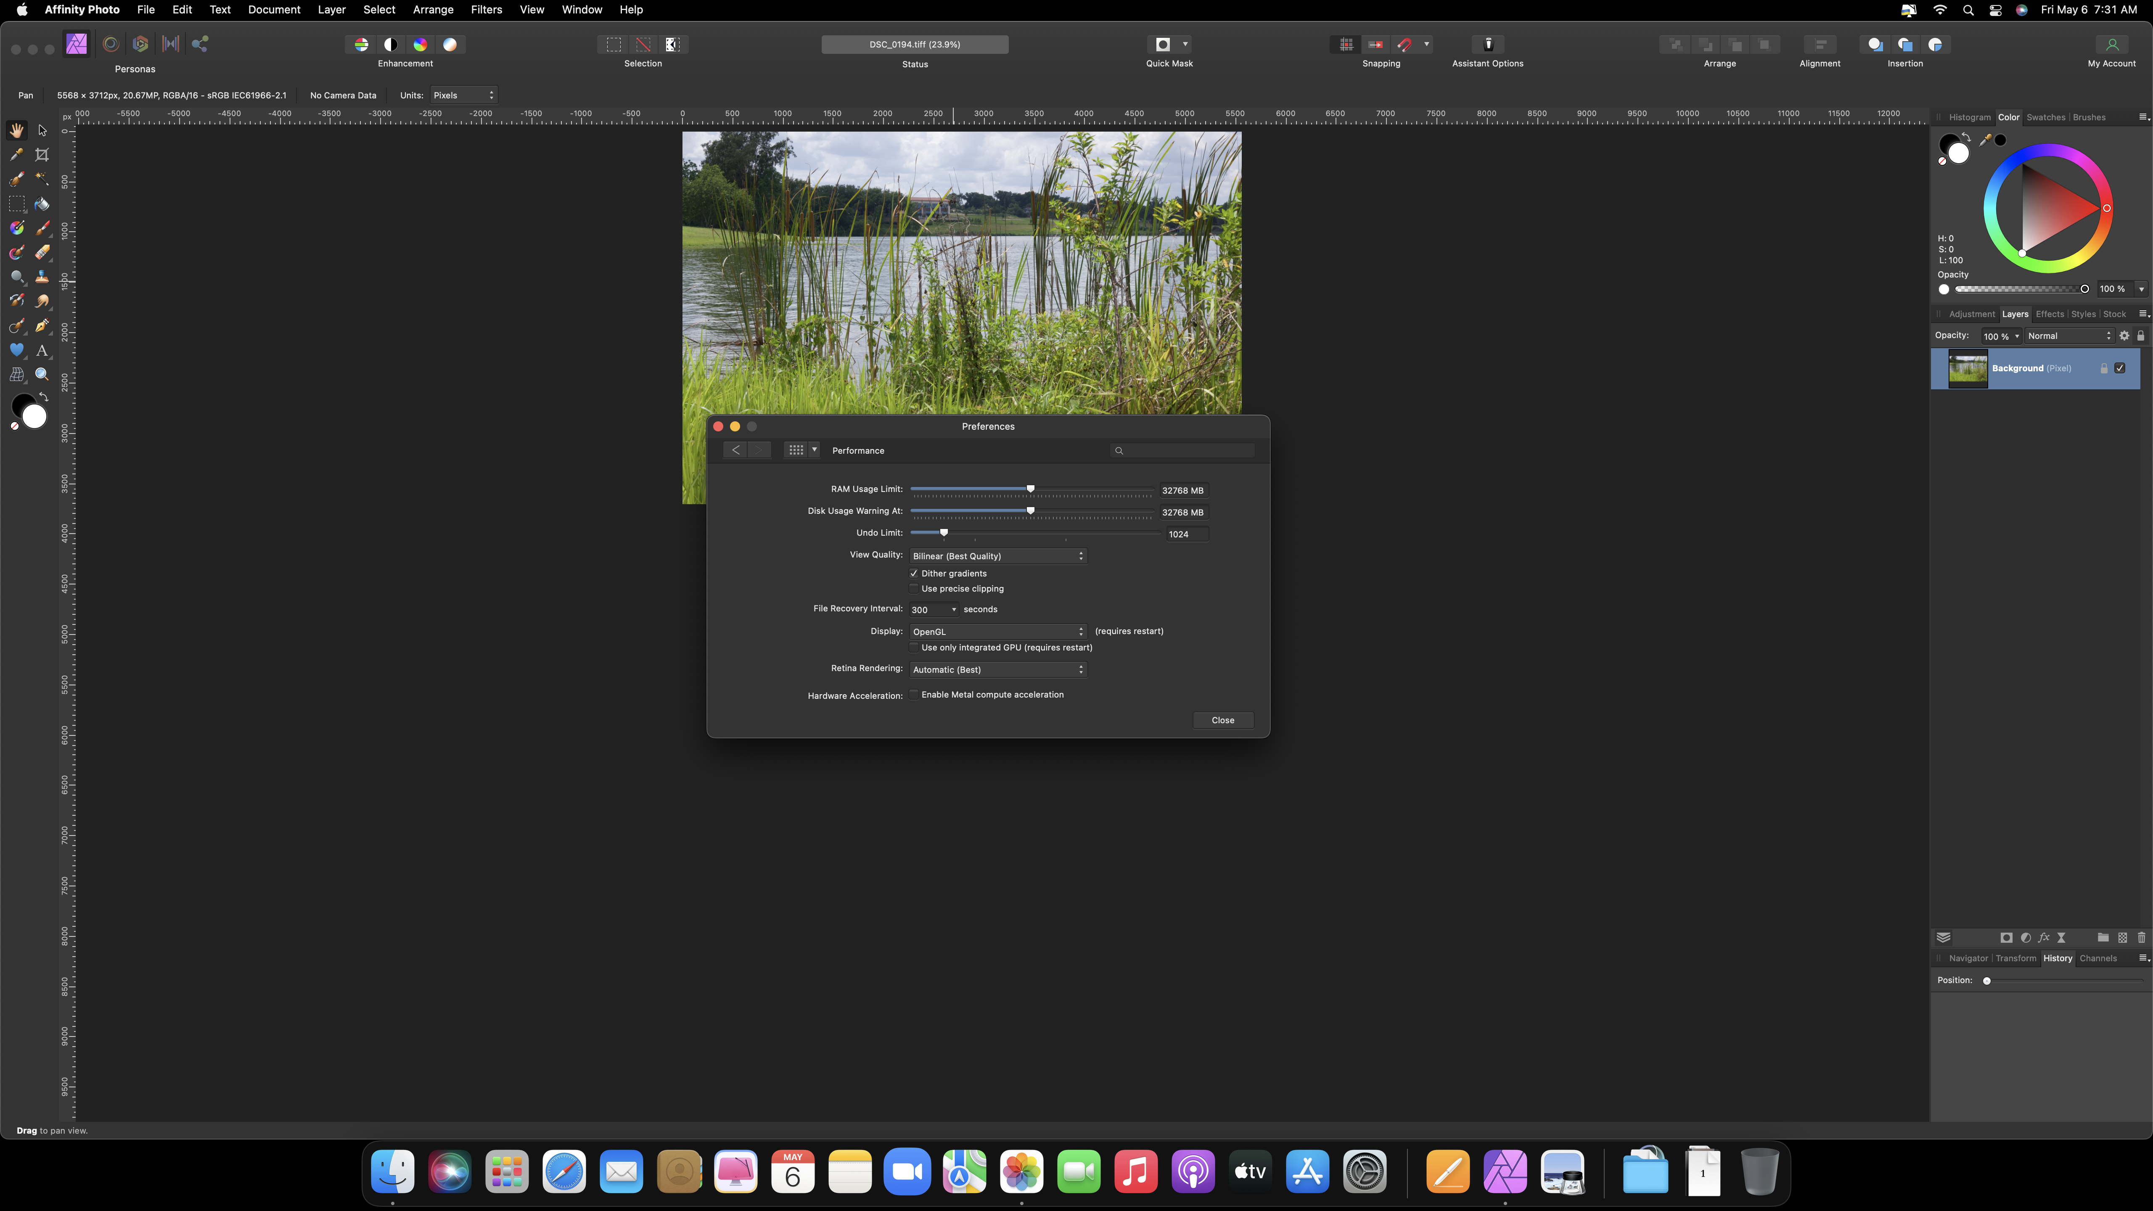2153x1211 pixels.
Task: Focus the Preferences search field
Action: (x=1182, y=451)
